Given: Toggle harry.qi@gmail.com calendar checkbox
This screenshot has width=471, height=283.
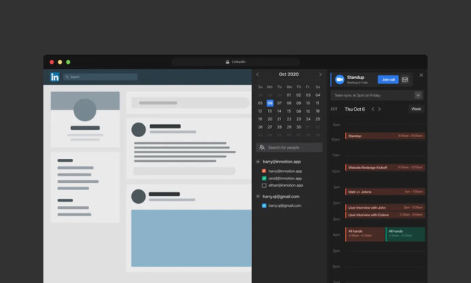Looking at the screenshot, I should click(x=264, y=205).
